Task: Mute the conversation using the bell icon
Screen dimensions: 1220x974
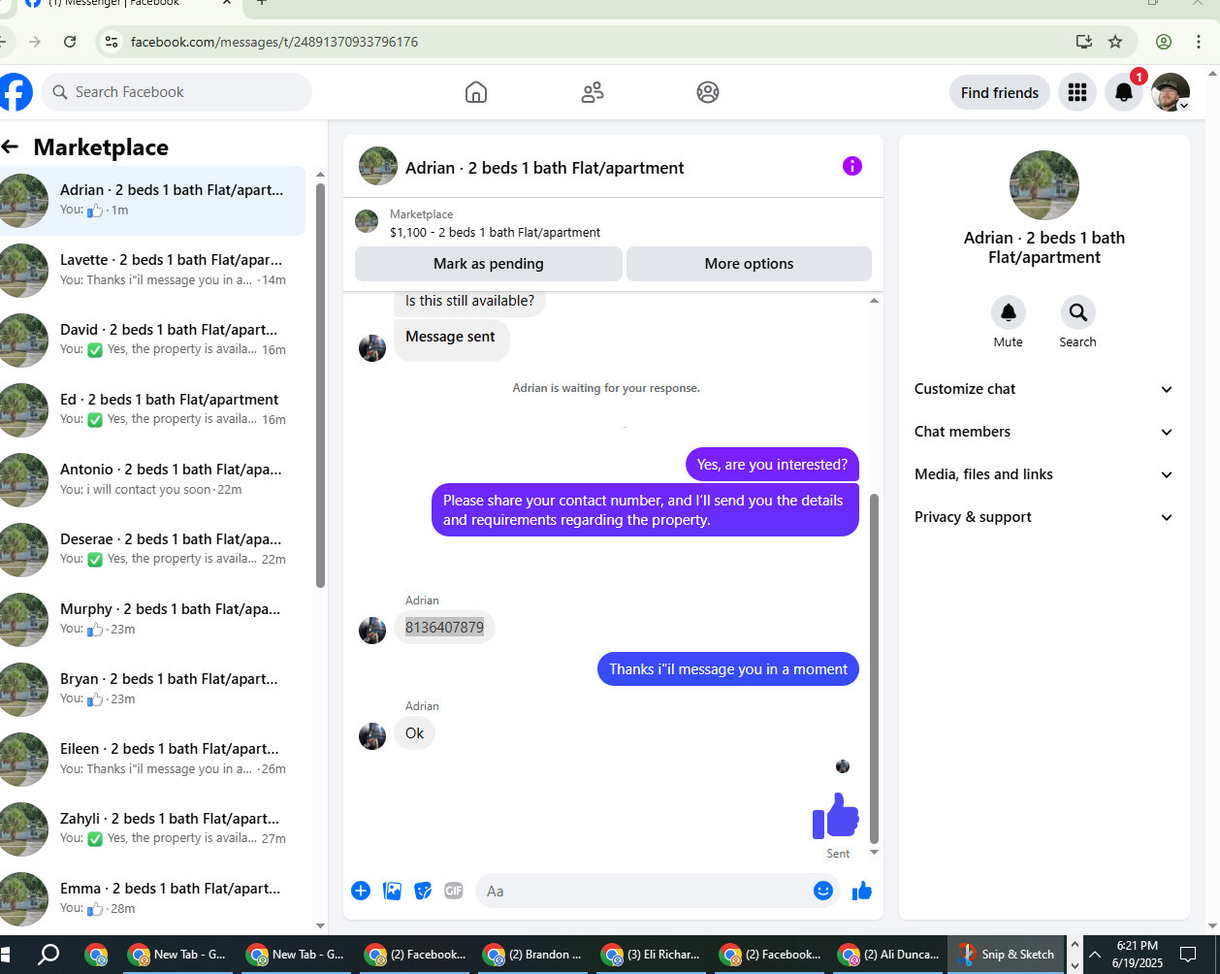Action: (1009, 312)
